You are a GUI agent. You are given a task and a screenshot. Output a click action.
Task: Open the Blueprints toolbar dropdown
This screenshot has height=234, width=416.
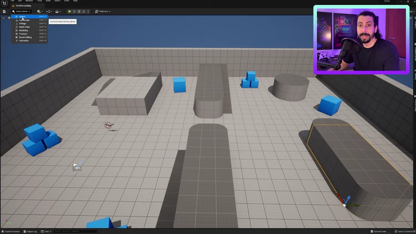coord(49,11)
